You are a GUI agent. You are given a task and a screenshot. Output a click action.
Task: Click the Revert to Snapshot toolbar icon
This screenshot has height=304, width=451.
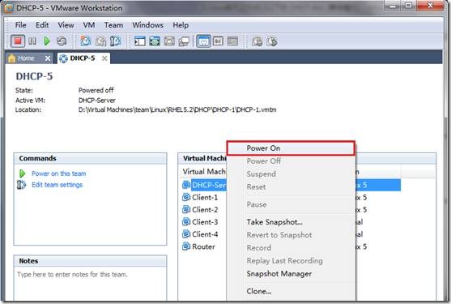[100, 41]
